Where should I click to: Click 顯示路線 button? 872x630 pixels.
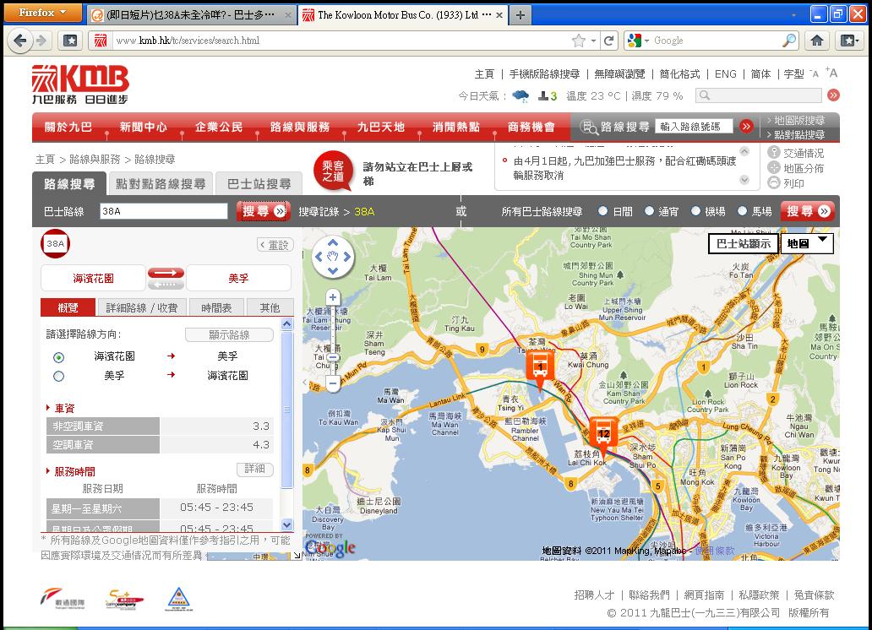coord(229,334)
